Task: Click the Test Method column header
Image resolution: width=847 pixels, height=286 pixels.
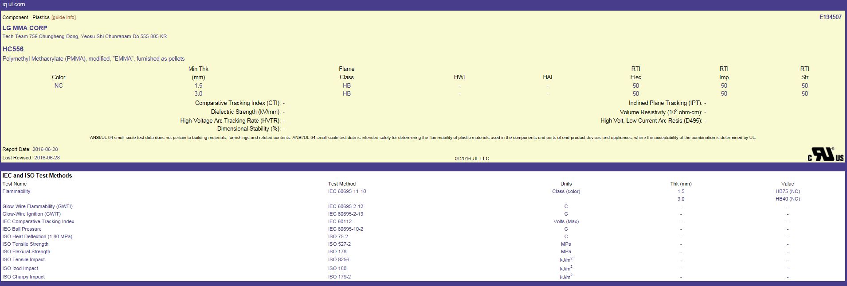Action: click(342, 184)
